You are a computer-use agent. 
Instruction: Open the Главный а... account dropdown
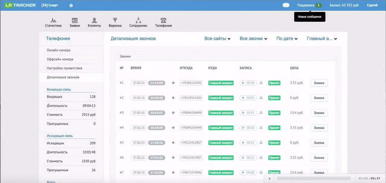pyautogui.click(x=322, y=39)
